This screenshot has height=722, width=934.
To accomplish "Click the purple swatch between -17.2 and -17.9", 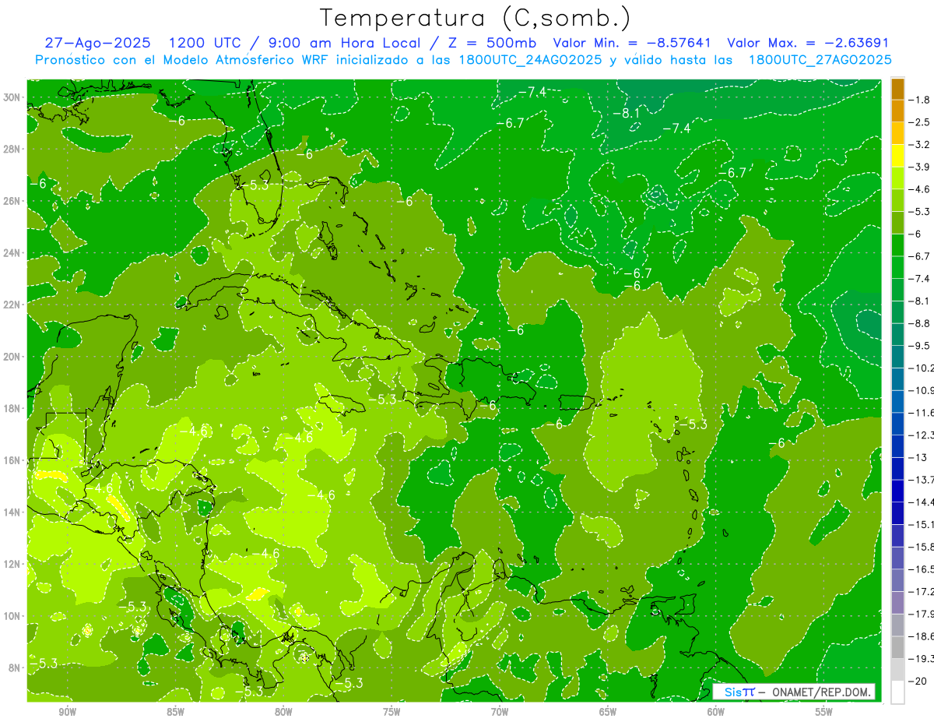I will 897,603.
